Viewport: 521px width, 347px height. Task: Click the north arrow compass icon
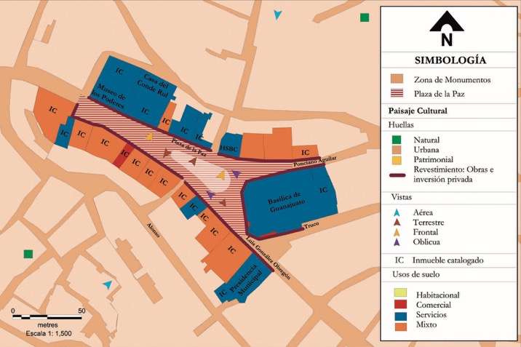[446, 31]
